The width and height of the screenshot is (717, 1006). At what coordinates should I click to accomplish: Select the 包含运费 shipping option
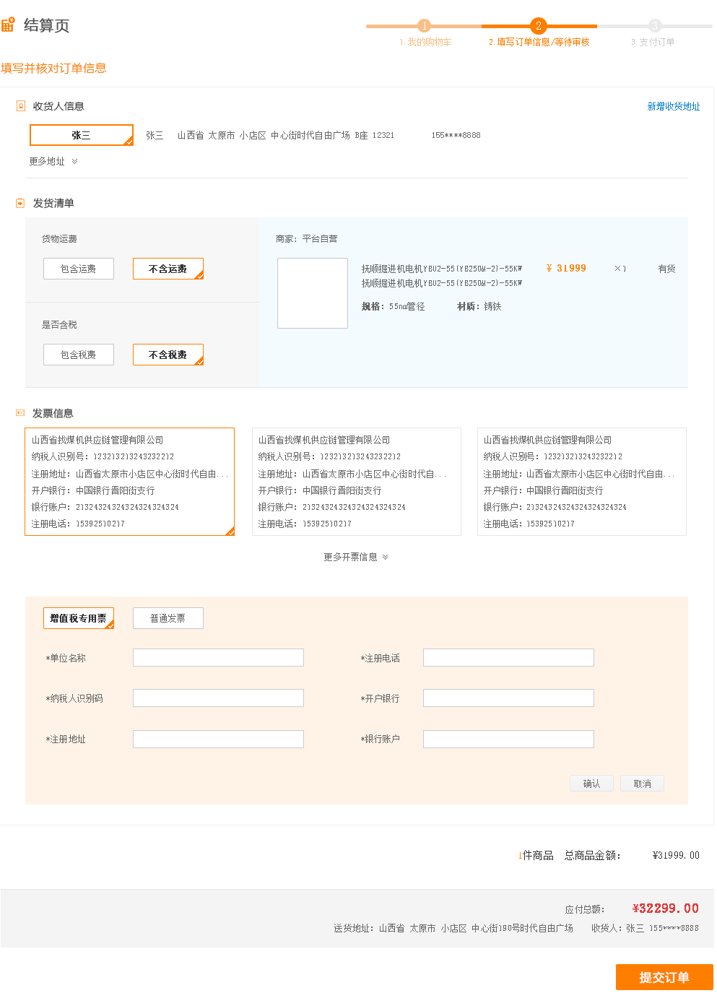(x=78, y=269)
